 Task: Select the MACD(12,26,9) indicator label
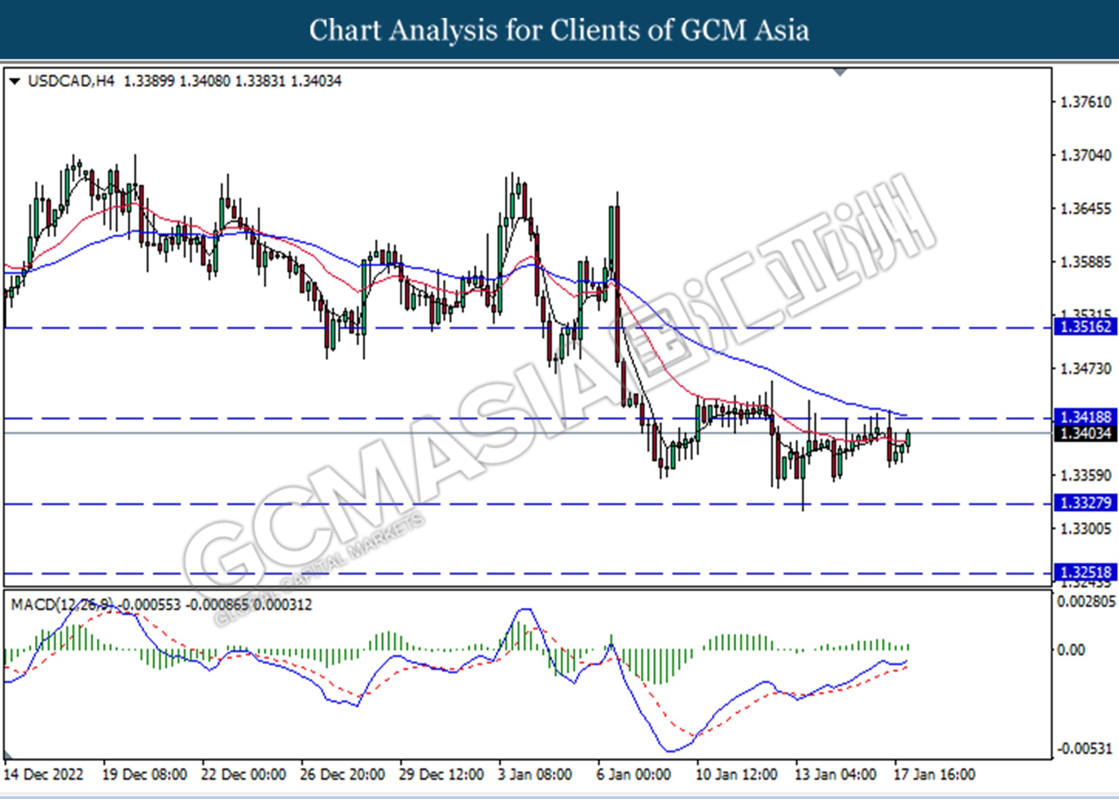click(62, 605)
